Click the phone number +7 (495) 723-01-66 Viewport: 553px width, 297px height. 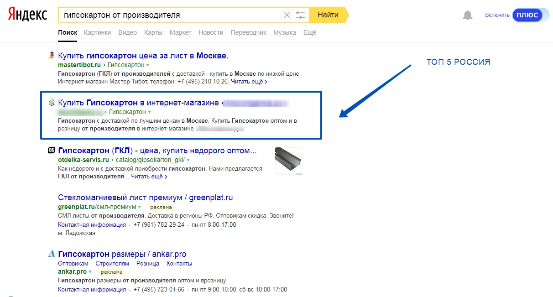pyautogui.click(x=159, y=289)
